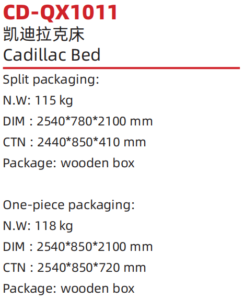Click the red CD-QX1011 model number
This screenshot has width=244, height=299.
pos(60,13)
